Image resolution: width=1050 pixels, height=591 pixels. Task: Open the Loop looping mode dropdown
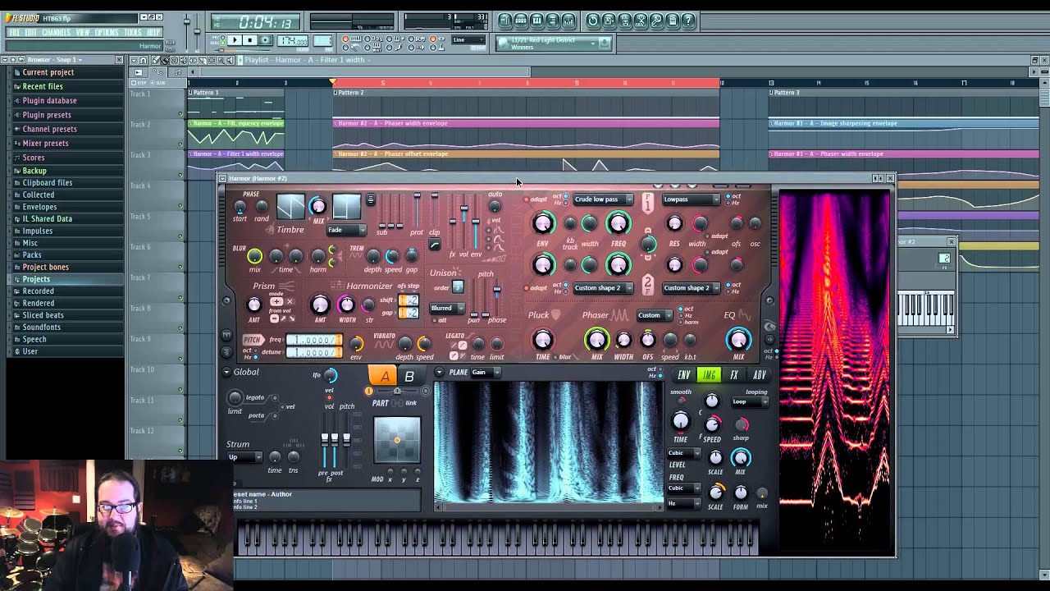tap(750, 402)
